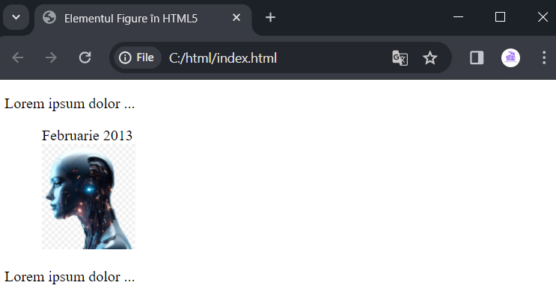The width and height of the screenshot is (556, 297).
Task: Open the Google Translate page icon
Action: tap(400, 58)
